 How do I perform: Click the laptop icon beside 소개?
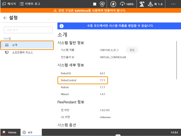[x=7, y=45]
